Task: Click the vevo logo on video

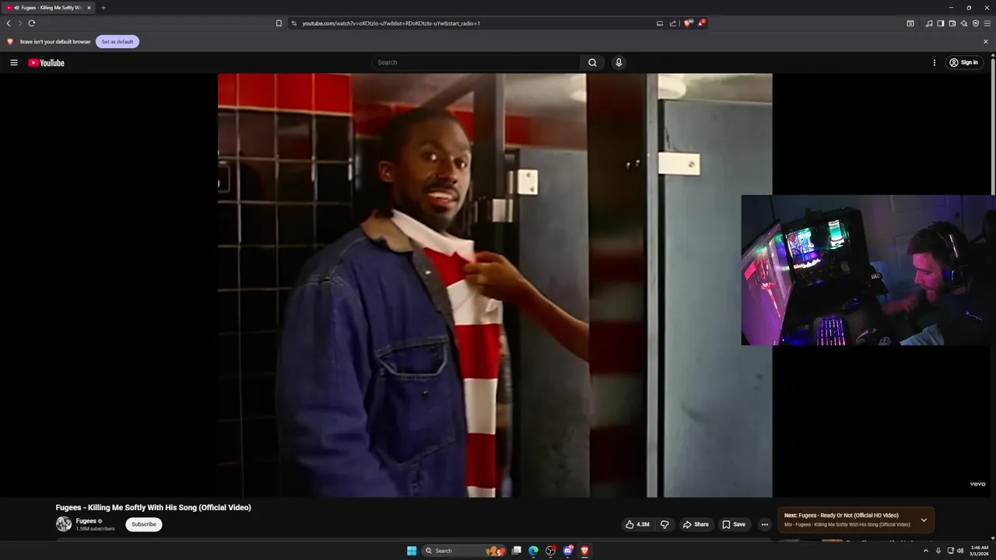Action: (977, 484)
